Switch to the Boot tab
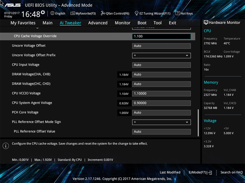The width and height of the screenshot is (245, 183). pyautogui.click(x=142, y=23)
